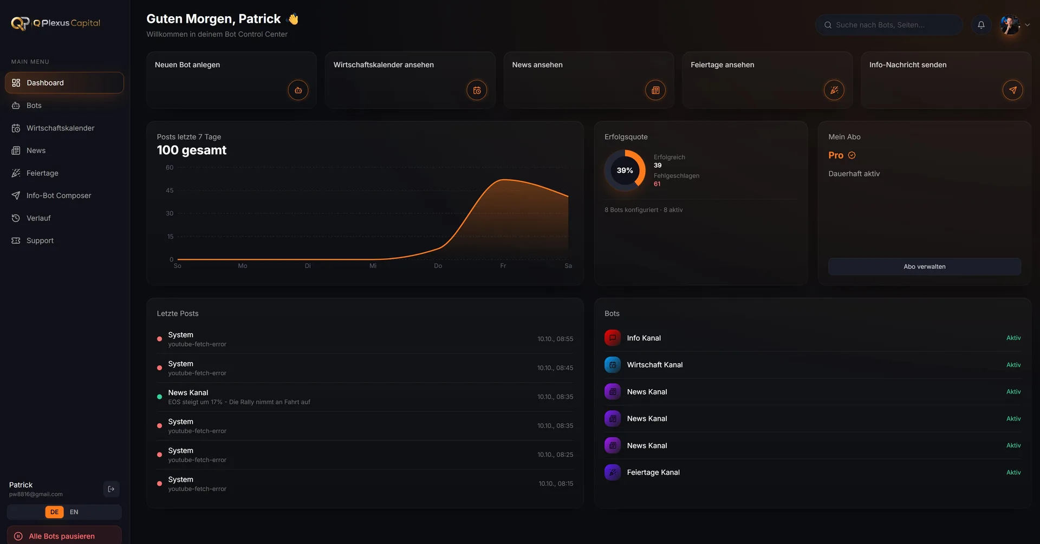1040x544 pixels.
Task: Click pause icon in Alle Bots pausieren
Action: tap(18, 536)
